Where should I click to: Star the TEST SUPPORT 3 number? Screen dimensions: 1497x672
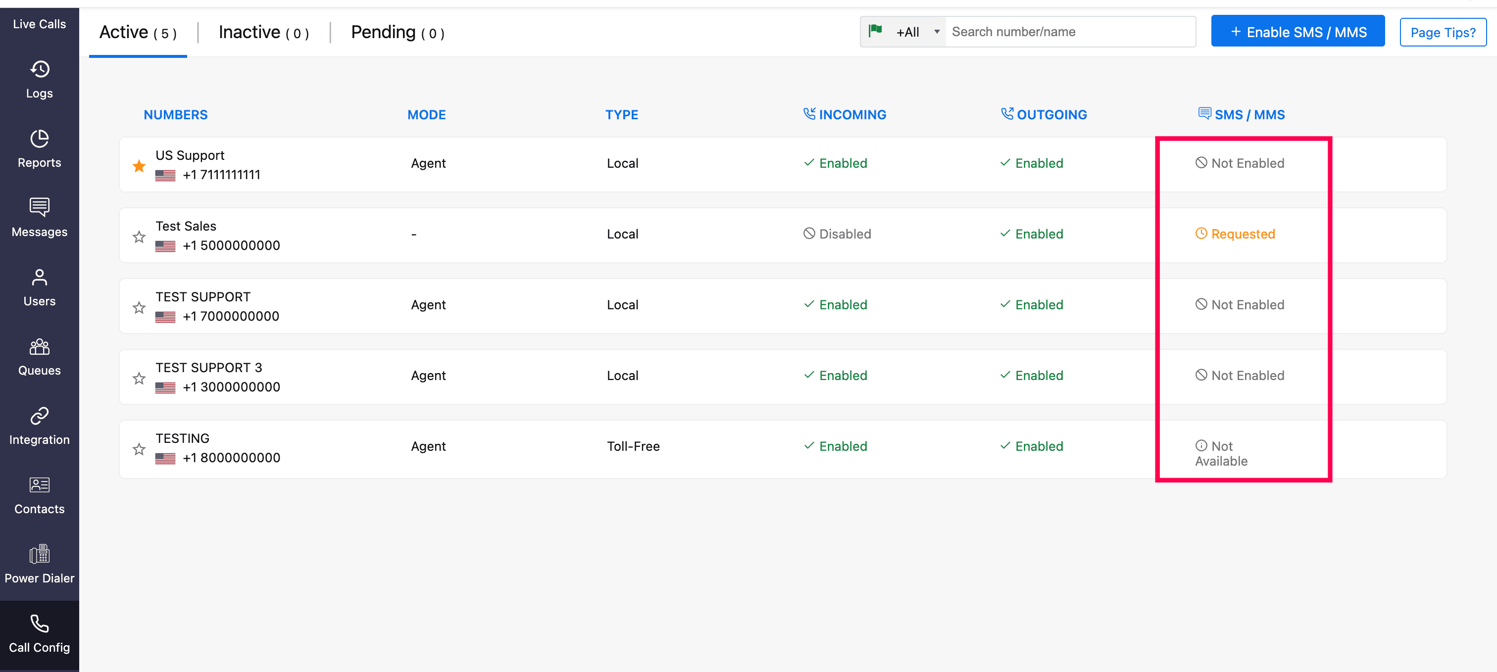coord(139,378)
